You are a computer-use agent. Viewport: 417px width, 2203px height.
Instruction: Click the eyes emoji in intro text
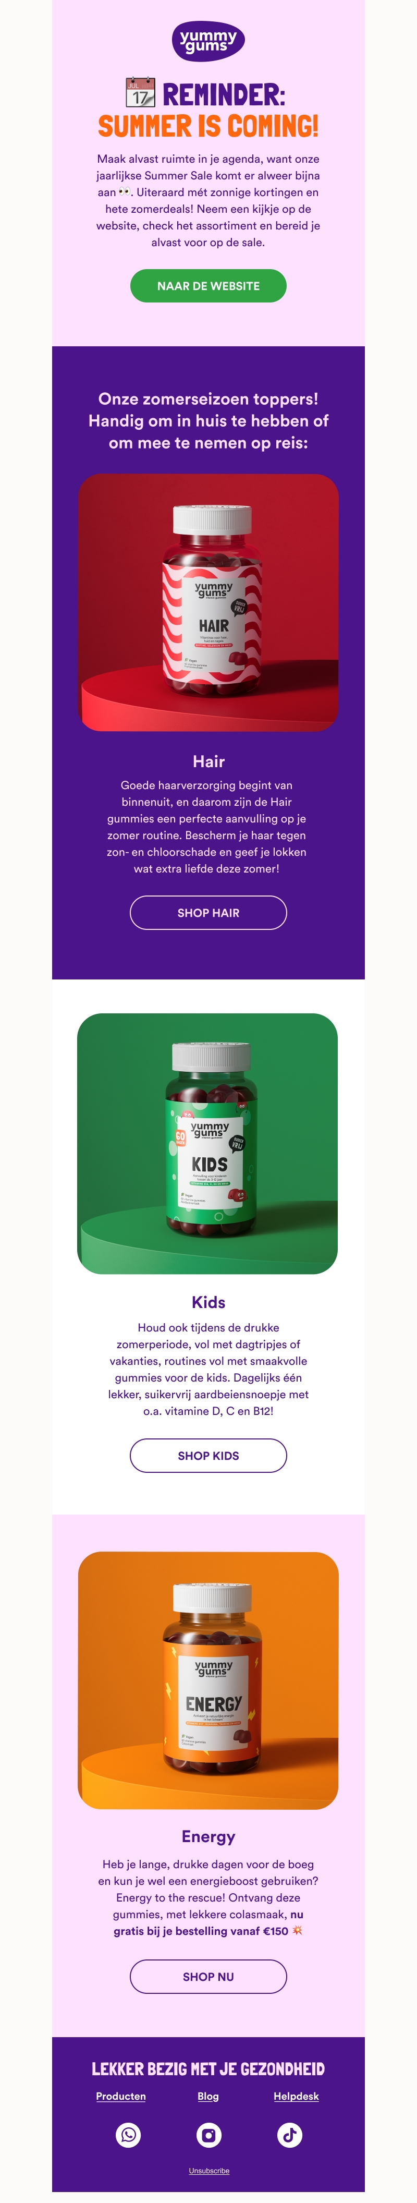(x=125, y=192)
